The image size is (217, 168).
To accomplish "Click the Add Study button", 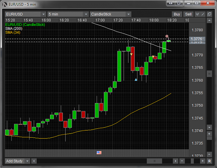I will 15,161.
